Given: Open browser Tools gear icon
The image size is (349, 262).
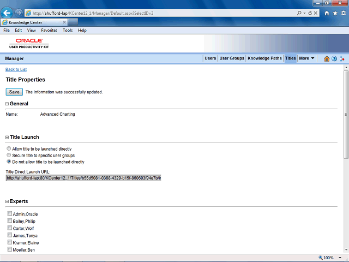Looking at the screenshot, I should (x=344, y=13).
